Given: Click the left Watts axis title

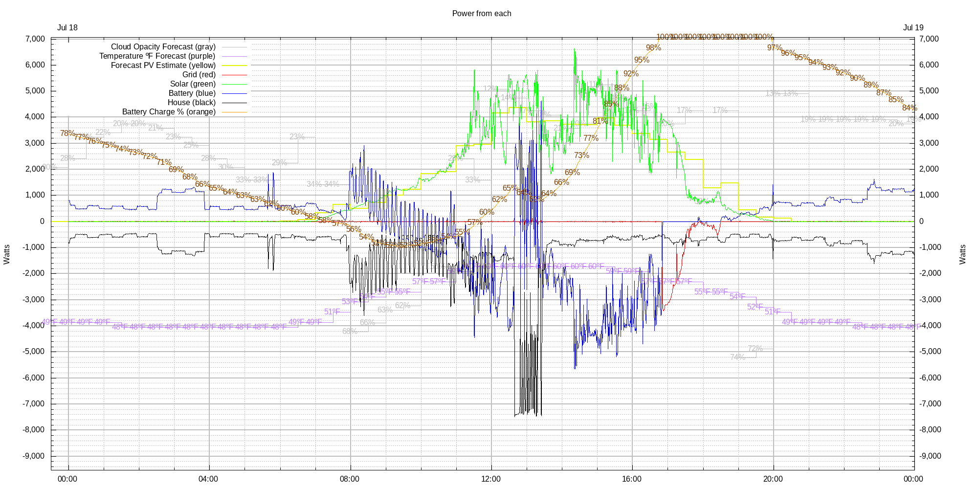Looking at the screenshot, I should 7,254.
